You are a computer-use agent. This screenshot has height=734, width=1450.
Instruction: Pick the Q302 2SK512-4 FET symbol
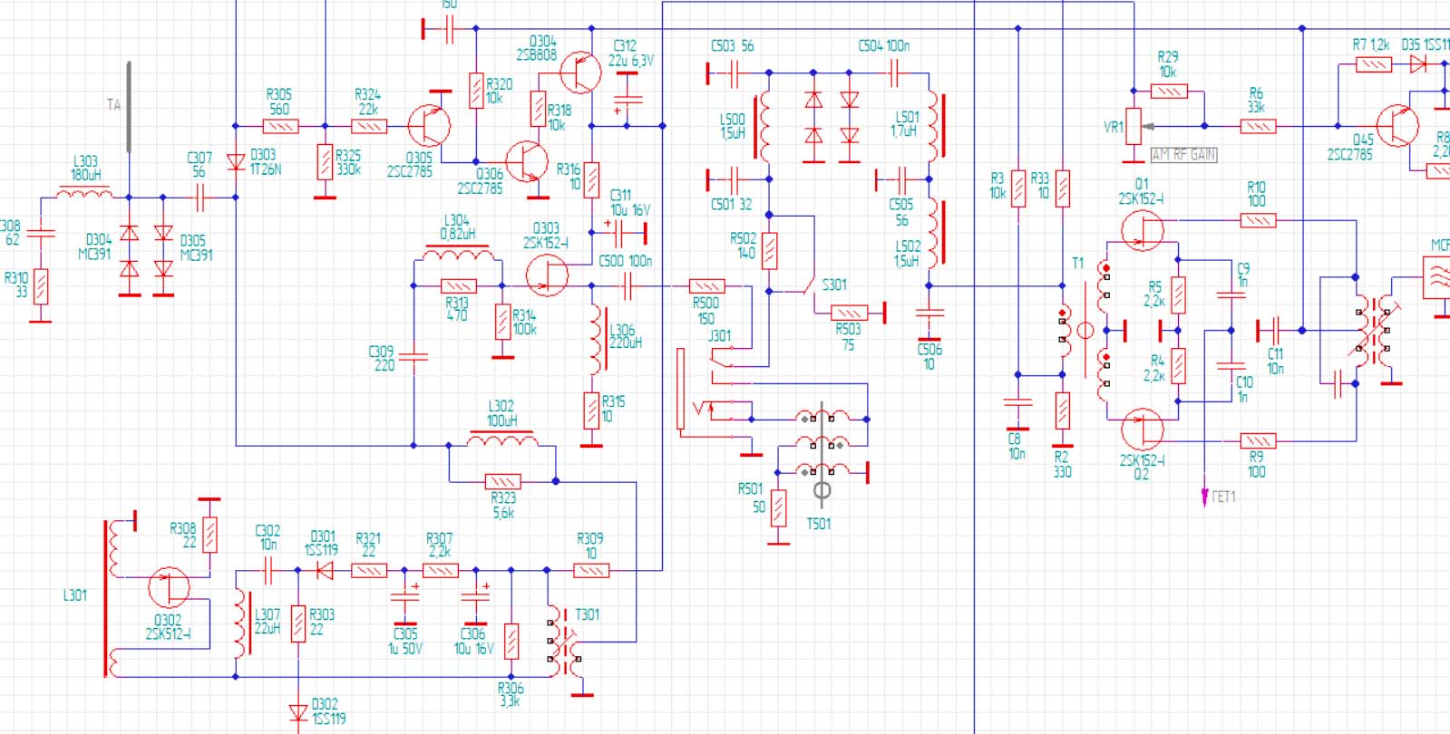point(169,587)
